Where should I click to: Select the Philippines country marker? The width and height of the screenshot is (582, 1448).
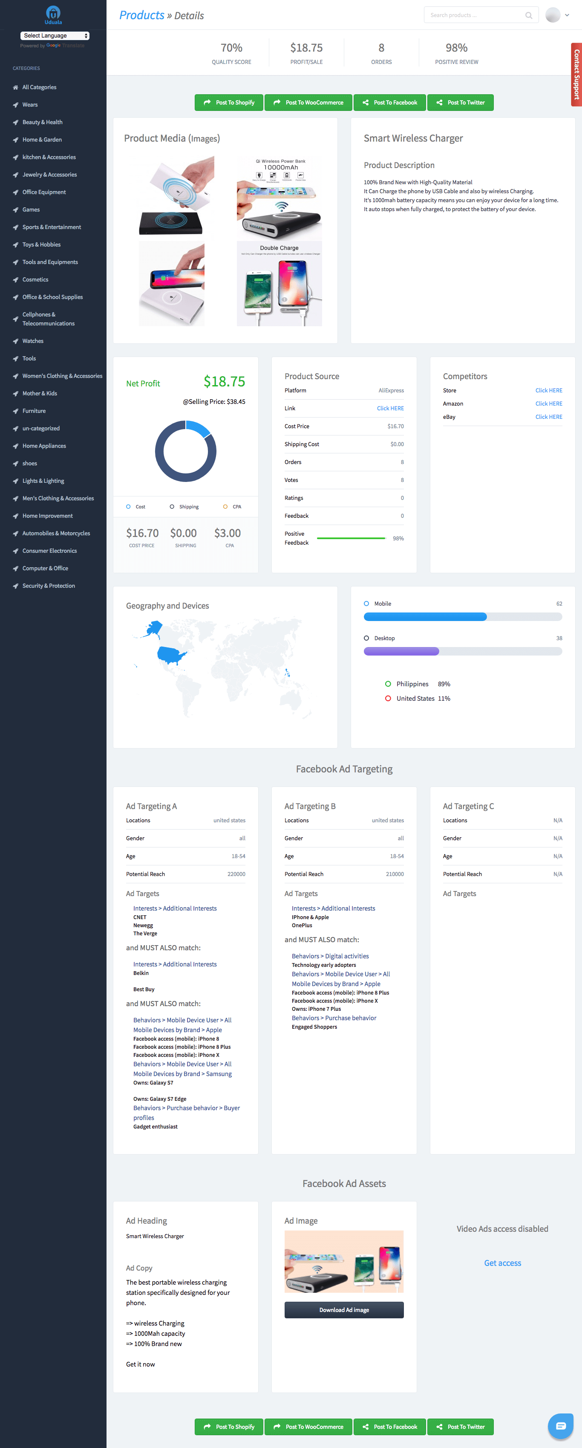(x=388, y=684)
